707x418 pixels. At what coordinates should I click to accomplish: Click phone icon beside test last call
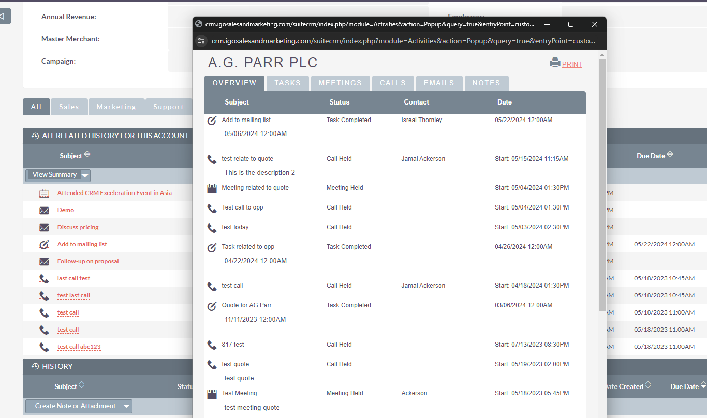pos(44,296)
